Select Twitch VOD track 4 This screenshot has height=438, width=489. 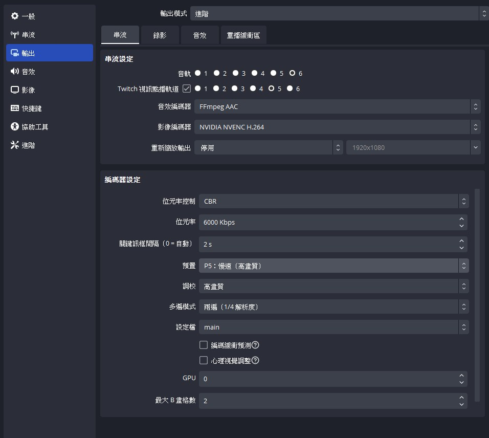(x=253, y=89)
